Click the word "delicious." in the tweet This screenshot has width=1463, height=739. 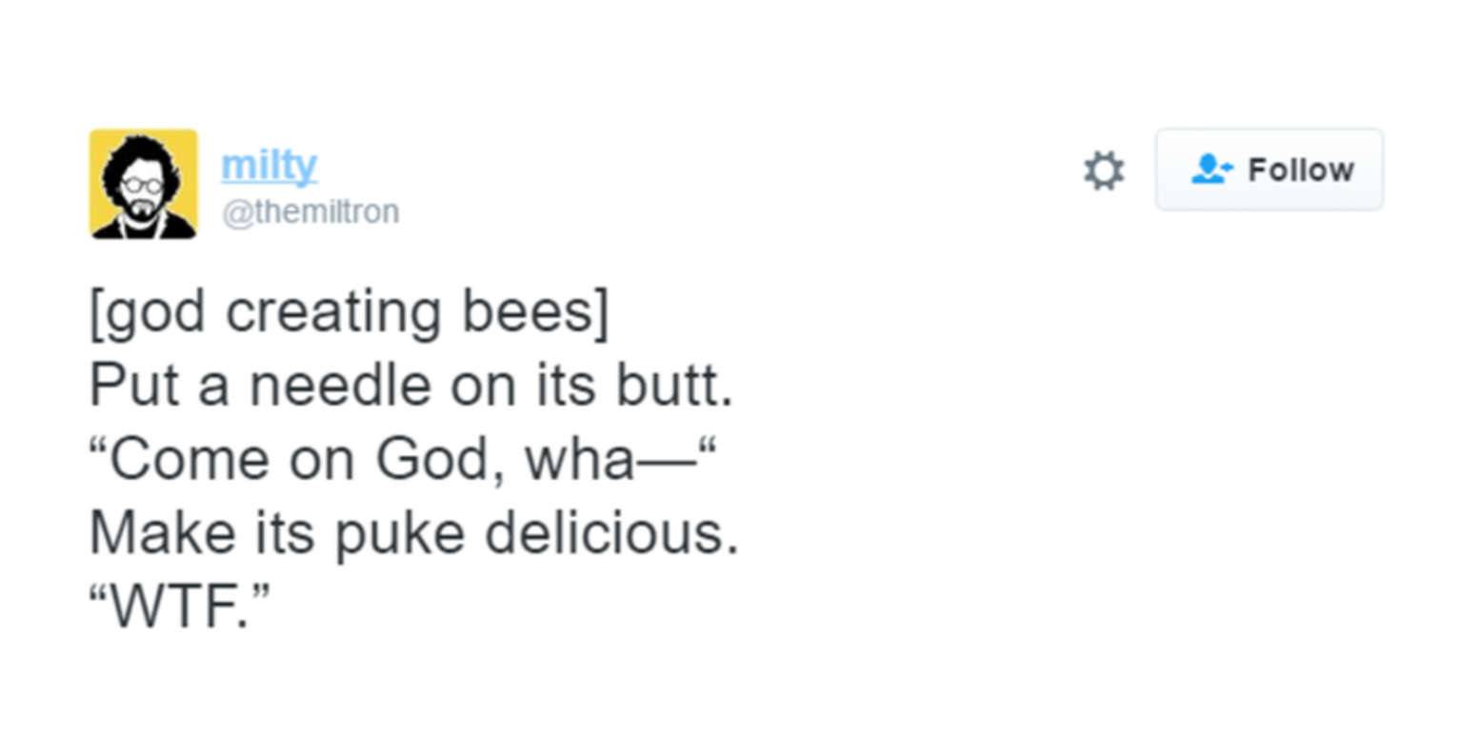(611, 532)
